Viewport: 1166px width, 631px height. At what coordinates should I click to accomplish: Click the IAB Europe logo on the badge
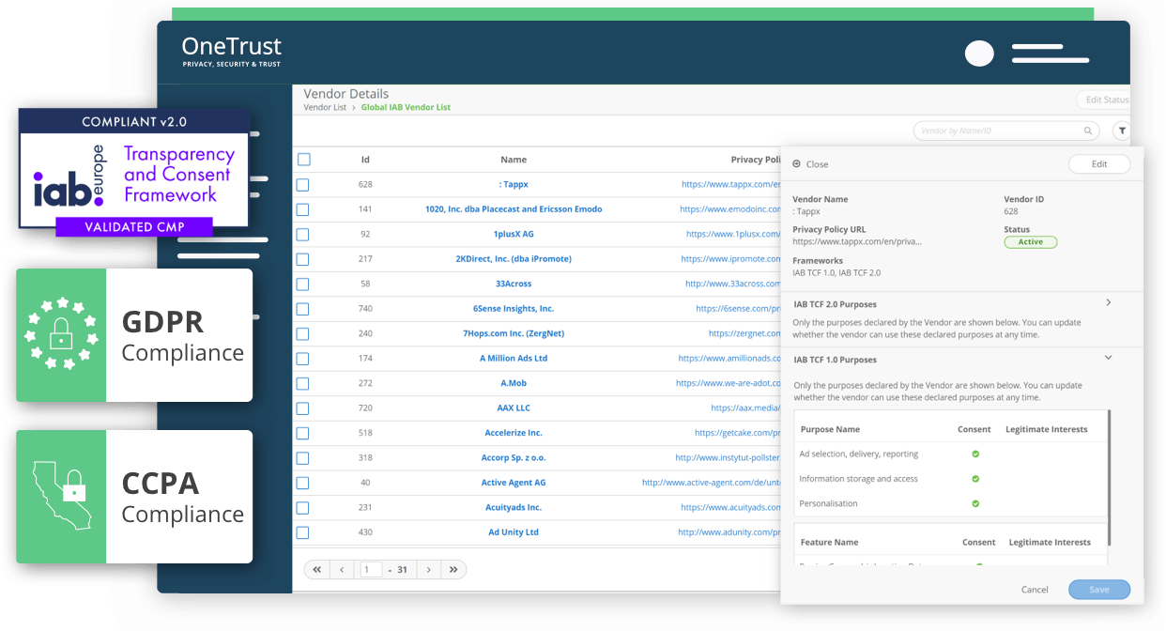coord(70,176)
